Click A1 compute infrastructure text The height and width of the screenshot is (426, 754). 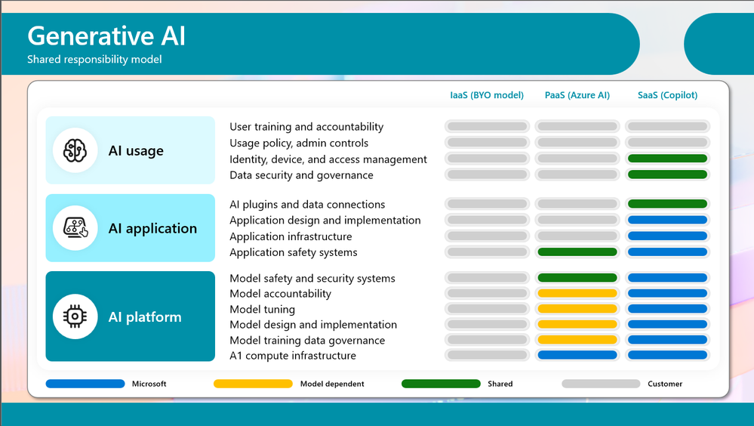tap(293, 356)
